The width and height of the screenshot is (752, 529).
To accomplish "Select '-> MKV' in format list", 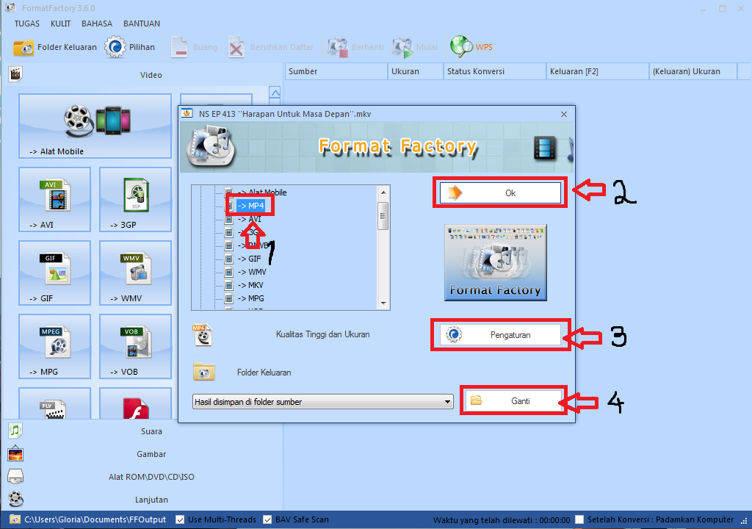I will tap(251, 285).
